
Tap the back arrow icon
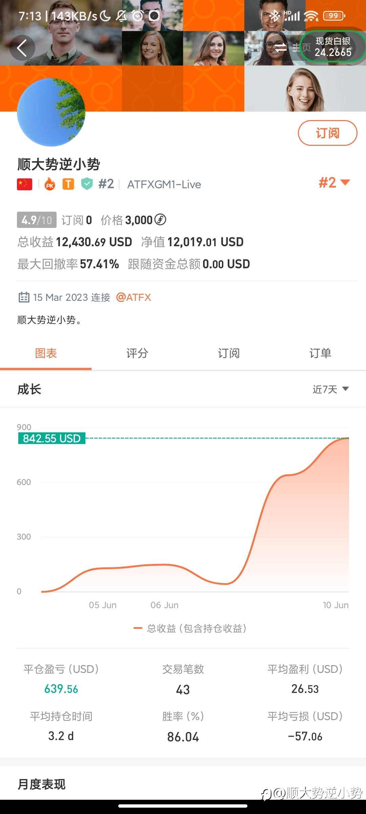(x=22, y=48)
